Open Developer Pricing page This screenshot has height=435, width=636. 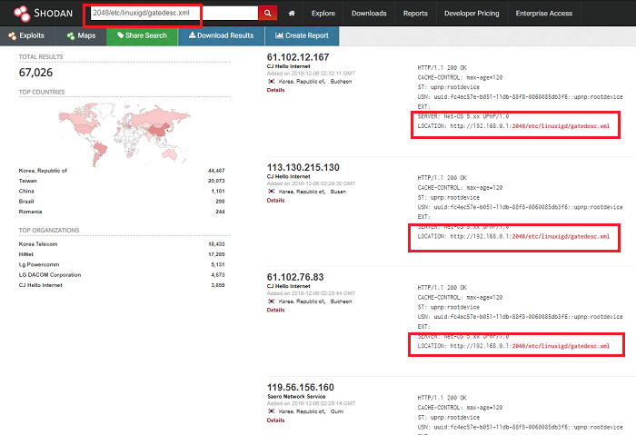[x=472, y=14]
